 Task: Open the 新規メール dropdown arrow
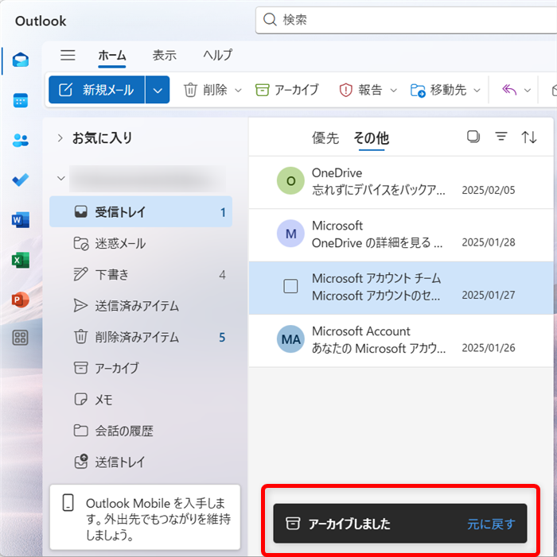click(x=158, y=90)
